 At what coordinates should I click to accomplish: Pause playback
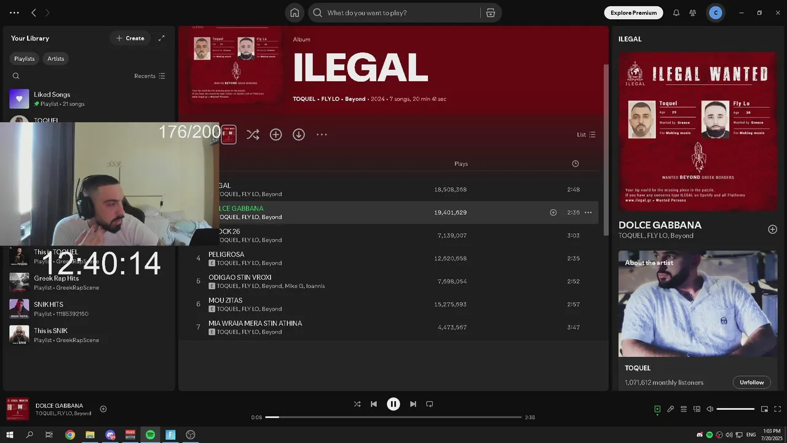[x=393, y=404]
